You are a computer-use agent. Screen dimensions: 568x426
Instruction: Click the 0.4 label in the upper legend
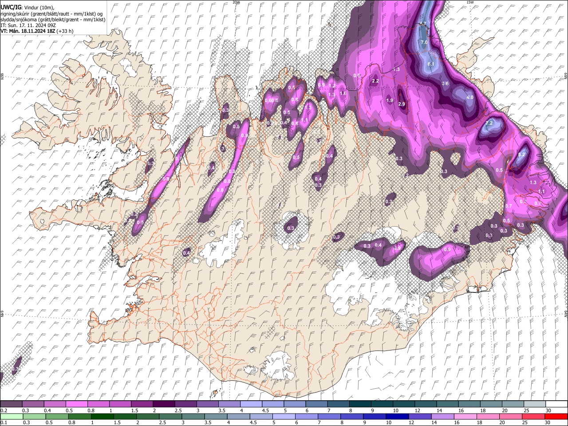pos(47,410)
